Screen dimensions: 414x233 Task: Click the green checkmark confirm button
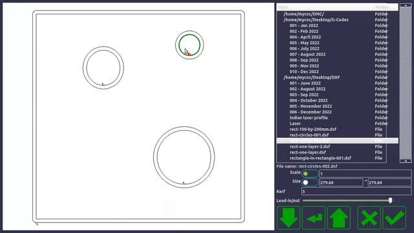pos(395,217)
